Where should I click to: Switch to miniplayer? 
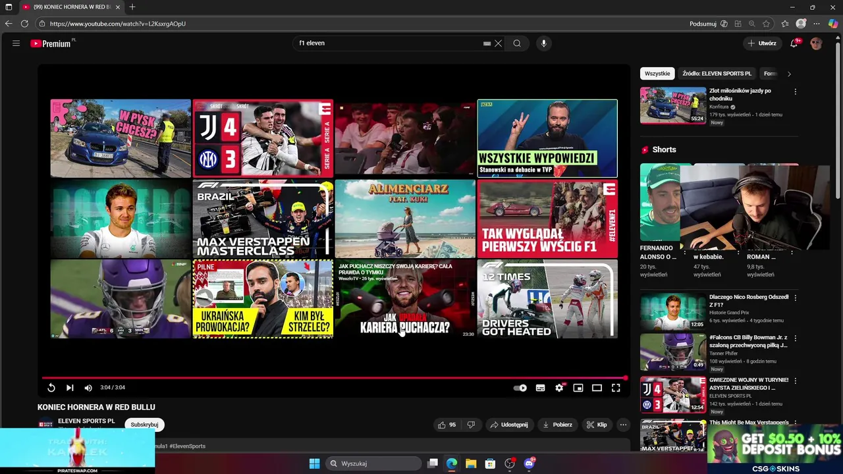[x=578, y=388]
